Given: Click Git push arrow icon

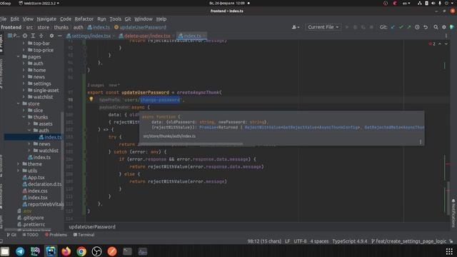Looking at the screenshot, I should pos(409,27).
